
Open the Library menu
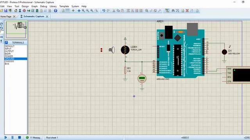53,6
